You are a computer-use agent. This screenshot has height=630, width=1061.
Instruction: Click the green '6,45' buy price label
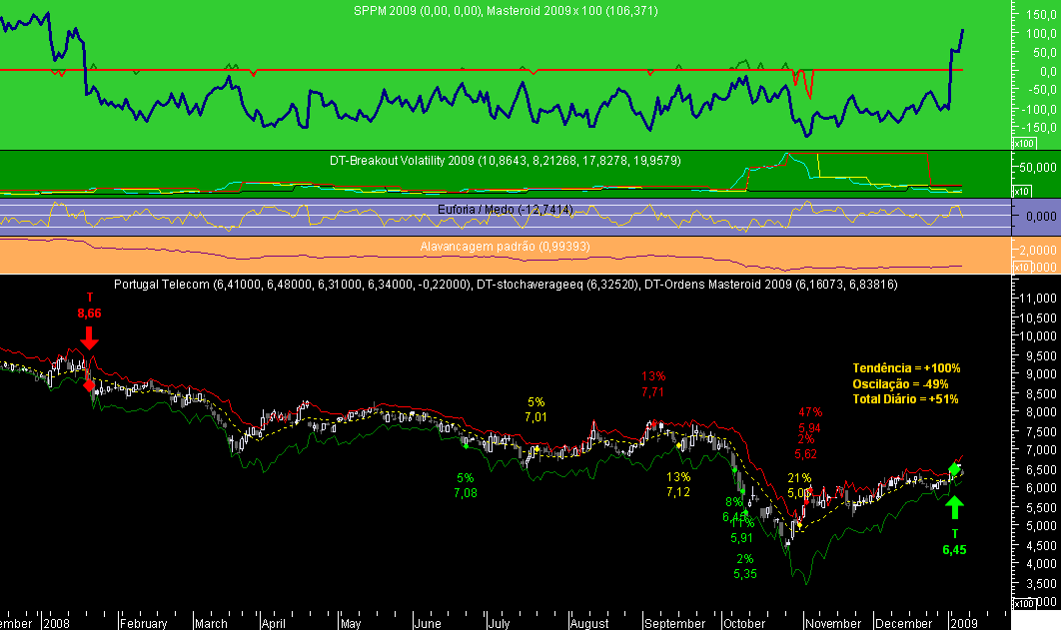(954, 549)
